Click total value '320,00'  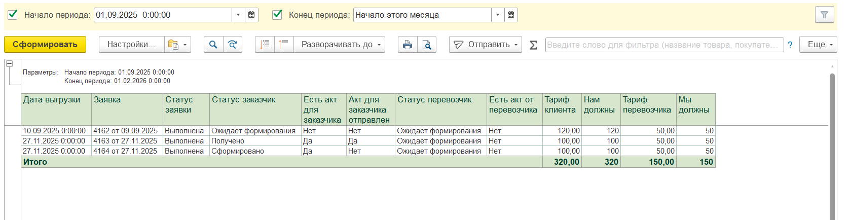[562, 162]
